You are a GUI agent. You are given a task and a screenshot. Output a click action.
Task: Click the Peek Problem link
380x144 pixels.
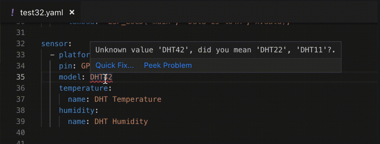click(x=168, y=65)
